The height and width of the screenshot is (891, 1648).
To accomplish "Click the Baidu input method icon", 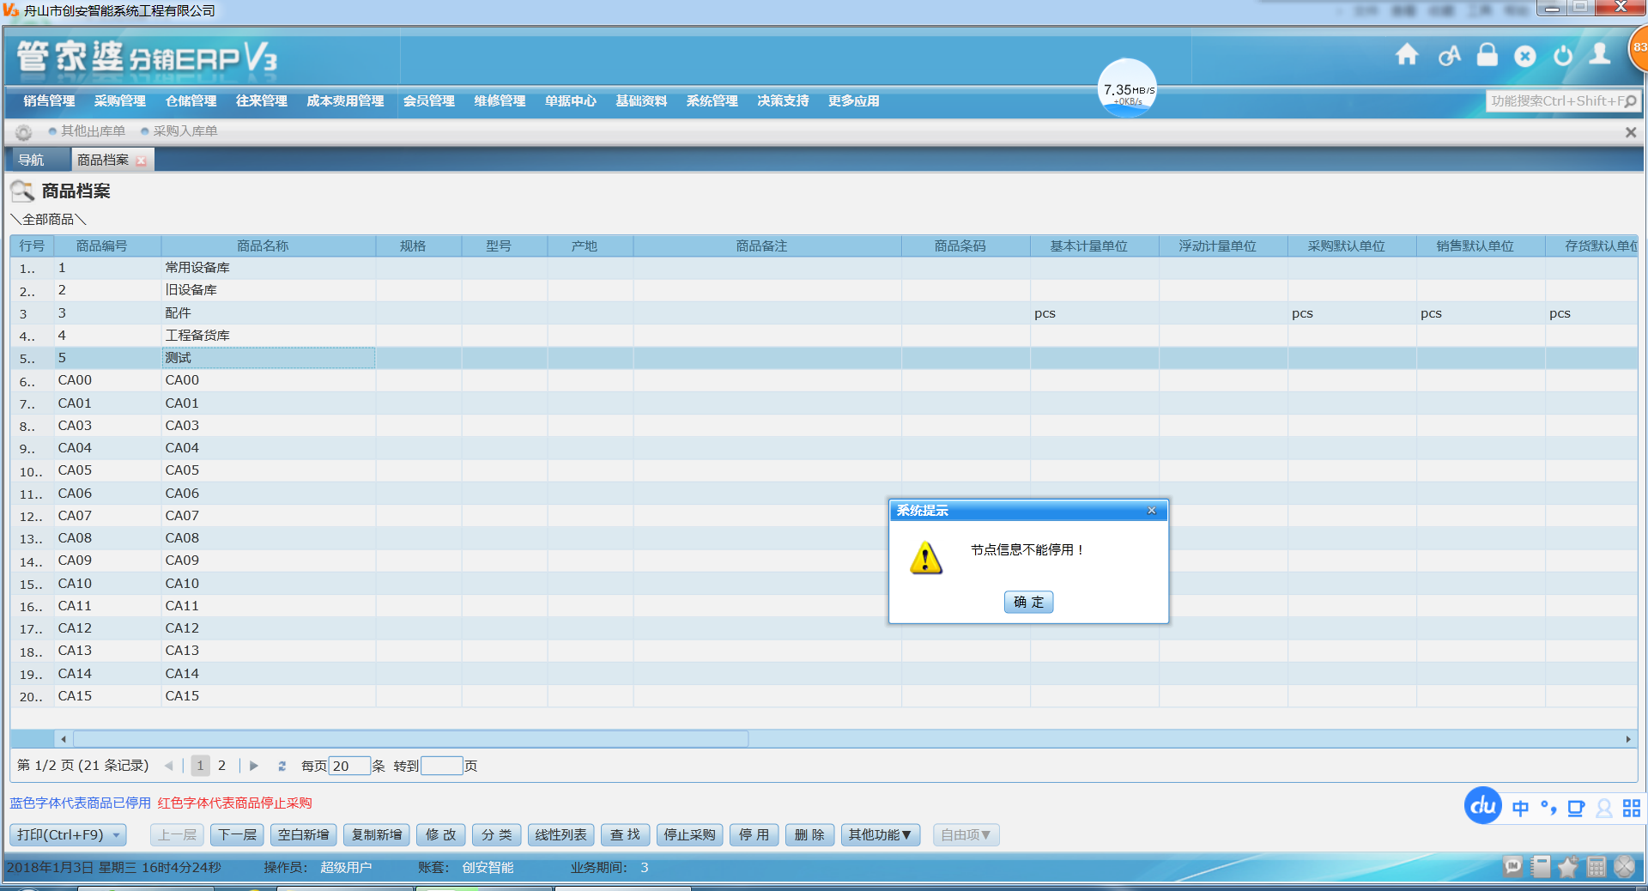I will click(1482, 806).
